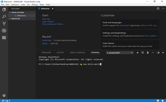Open the editor More Actions ellipsis
The width and height of the screenshot is (166, 102).
[x=163, y=9]
